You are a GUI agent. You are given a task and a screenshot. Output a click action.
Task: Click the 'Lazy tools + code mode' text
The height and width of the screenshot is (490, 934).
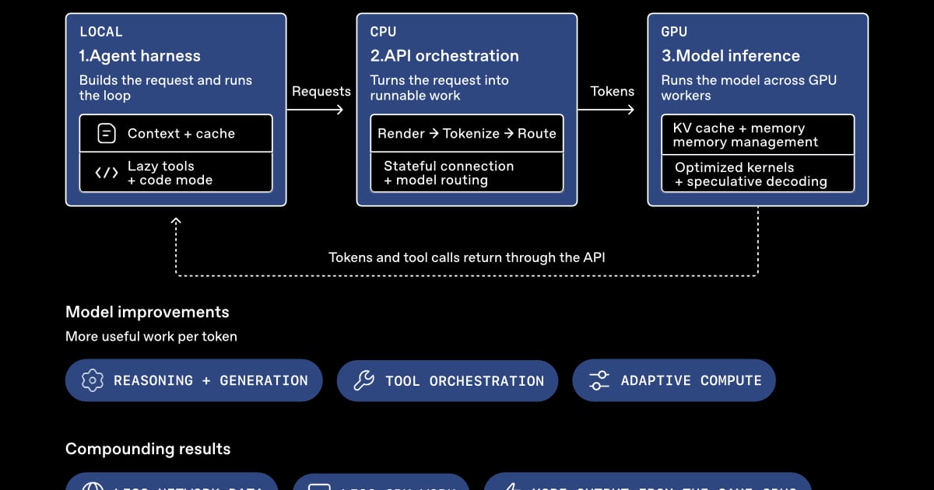(x=170, y=173)
